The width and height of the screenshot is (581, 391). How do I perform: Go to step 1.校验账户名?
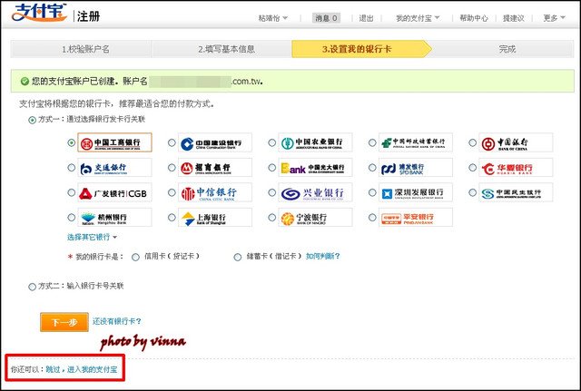81,49
